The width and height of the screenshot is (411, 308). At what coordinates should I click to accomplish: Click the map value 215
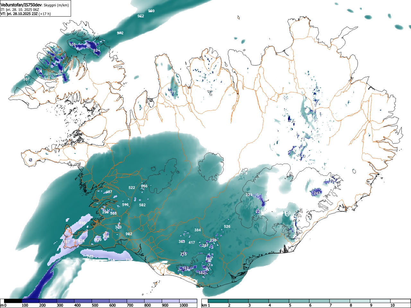point(183,254)
